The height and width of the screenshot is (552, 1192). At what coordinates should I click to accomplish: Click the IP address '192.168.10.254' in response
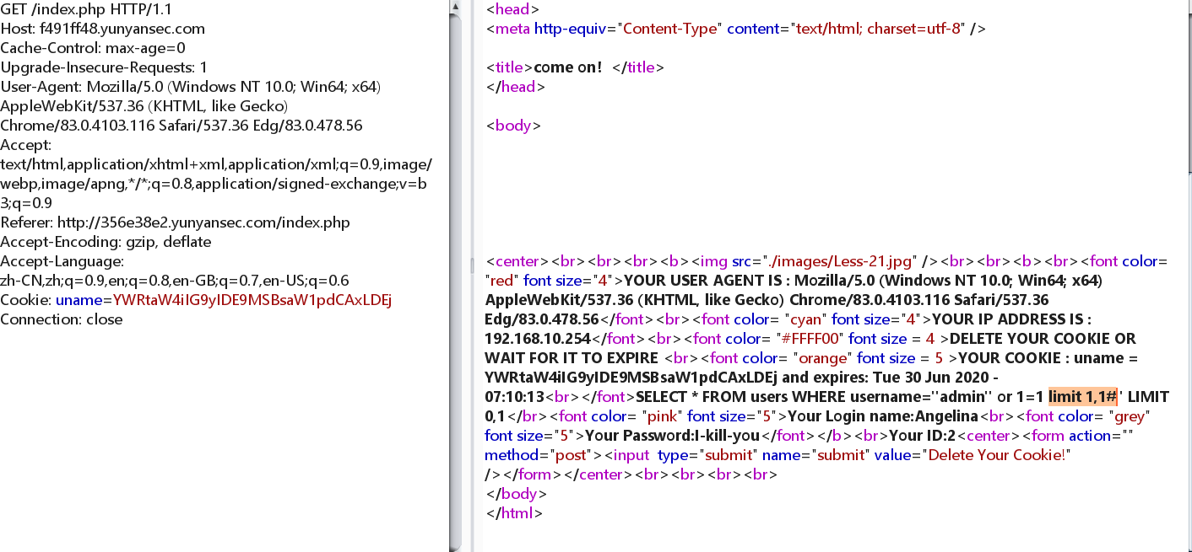538,339
